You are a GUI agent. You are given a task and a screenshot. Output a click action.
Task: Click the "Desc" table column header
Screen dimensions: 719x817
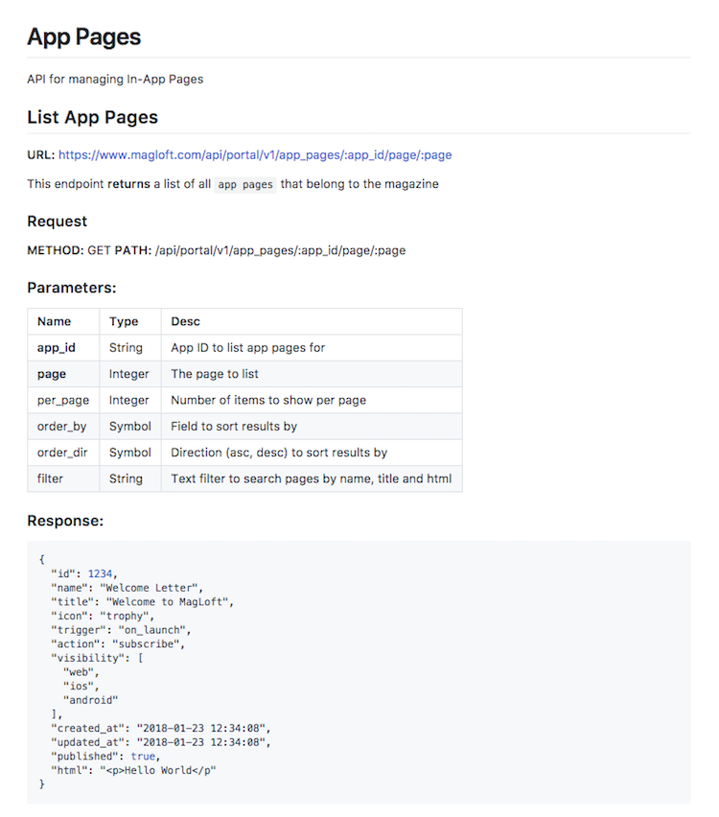point(185,321)
